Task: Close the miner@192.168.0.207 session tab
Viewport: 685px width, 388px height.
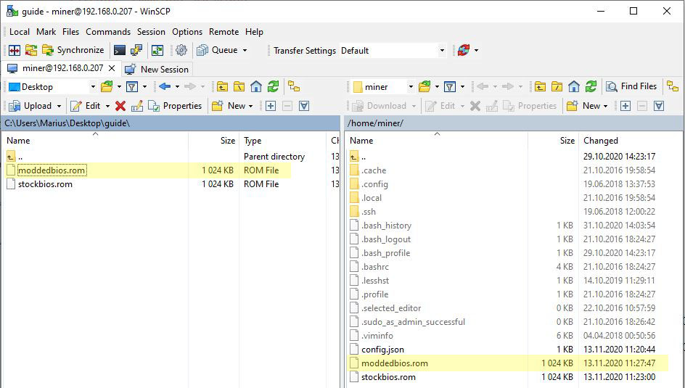Action: (112, 68)
